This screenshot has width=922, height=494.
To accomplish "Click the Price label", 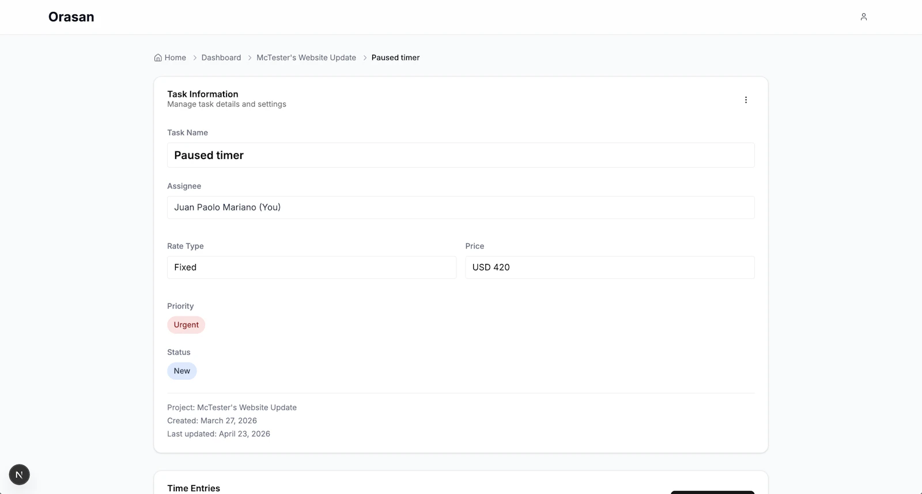I will [475, 246].
